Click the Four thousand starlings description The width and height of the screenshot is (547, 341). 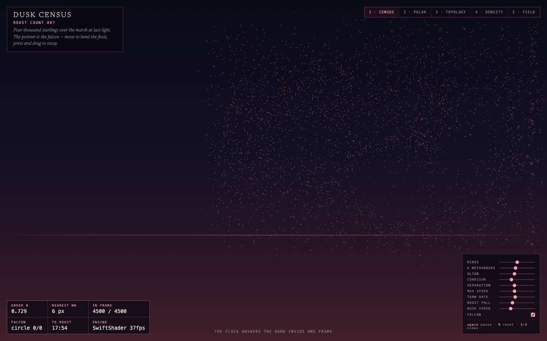[62, 37]
